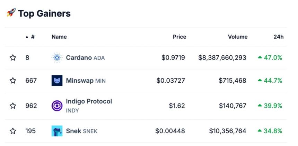Sort by the 24h change column
The height and width of the screenshot is (146, 298).
click(278, 37)
